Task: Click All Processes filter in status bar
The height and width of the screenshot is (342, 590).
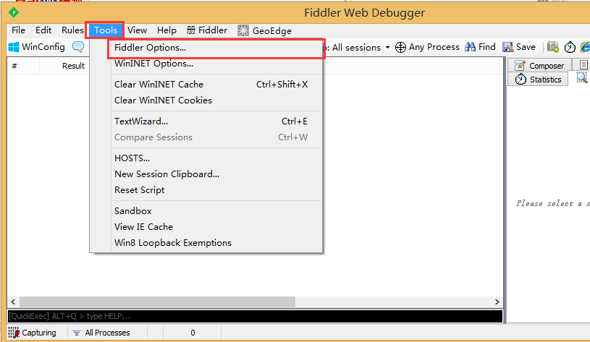Action: pyautogui.click(x=101, y=333)
